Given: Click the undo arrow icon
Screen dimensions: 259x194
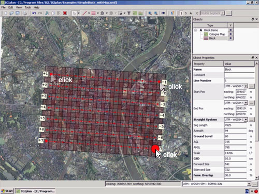Looking at the screenshot, I should coord(34,13).
